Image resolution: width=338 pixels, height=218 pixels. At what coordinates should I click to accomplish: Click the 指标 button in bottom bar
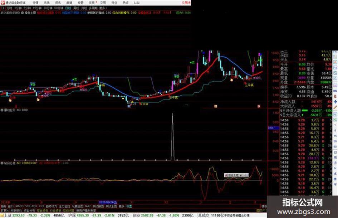[4, 206]
